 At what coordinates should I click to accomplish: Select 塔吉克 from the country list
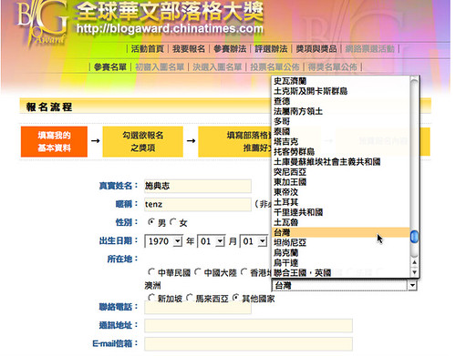pos(340,141)
